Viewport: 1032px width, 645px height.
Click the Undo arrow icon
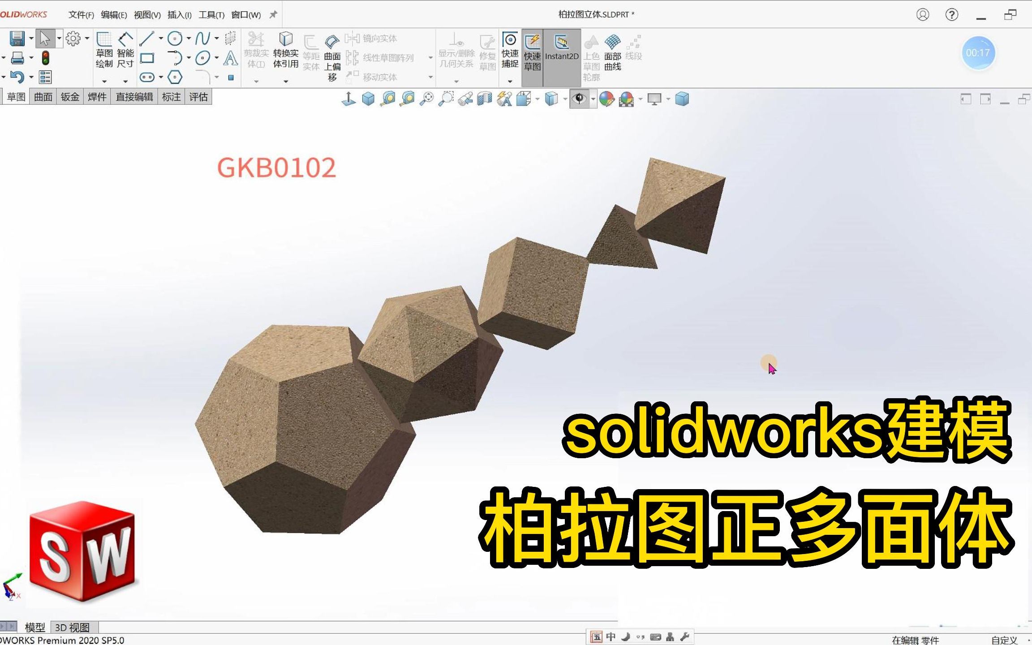click(17, 77)
